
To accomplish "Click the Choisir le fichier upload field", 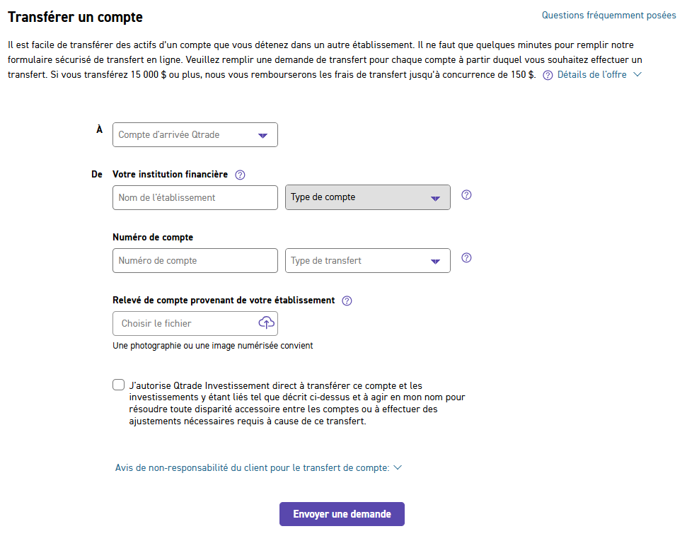I will click(x=195, y=324).
